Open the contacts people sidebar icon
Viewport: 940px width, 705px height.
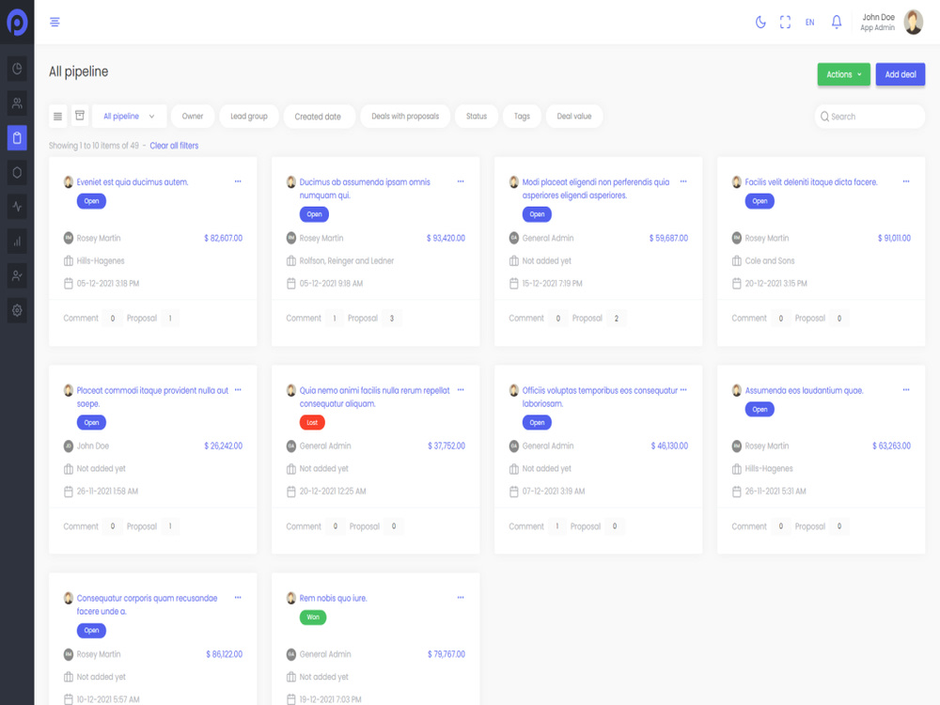click(x=17, y=103)
